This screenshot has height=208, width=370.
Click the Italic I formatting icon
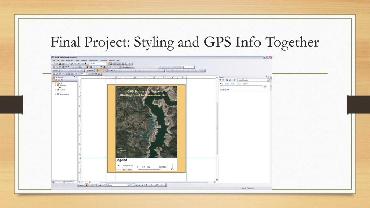click(140, 185)
